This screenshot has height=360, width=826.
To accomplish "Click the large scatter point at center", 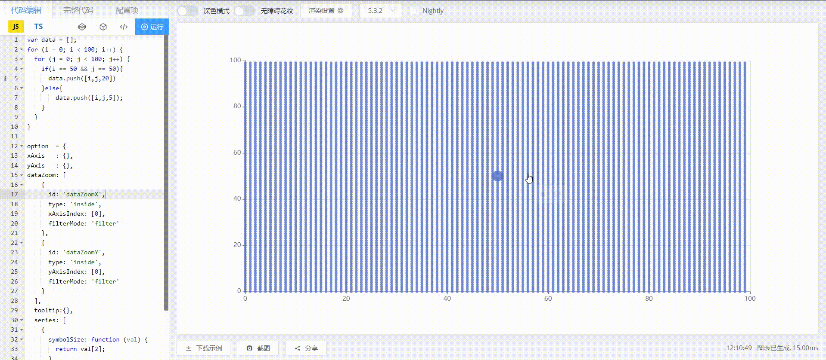I will pyautogui.click(x=497, y=176).
